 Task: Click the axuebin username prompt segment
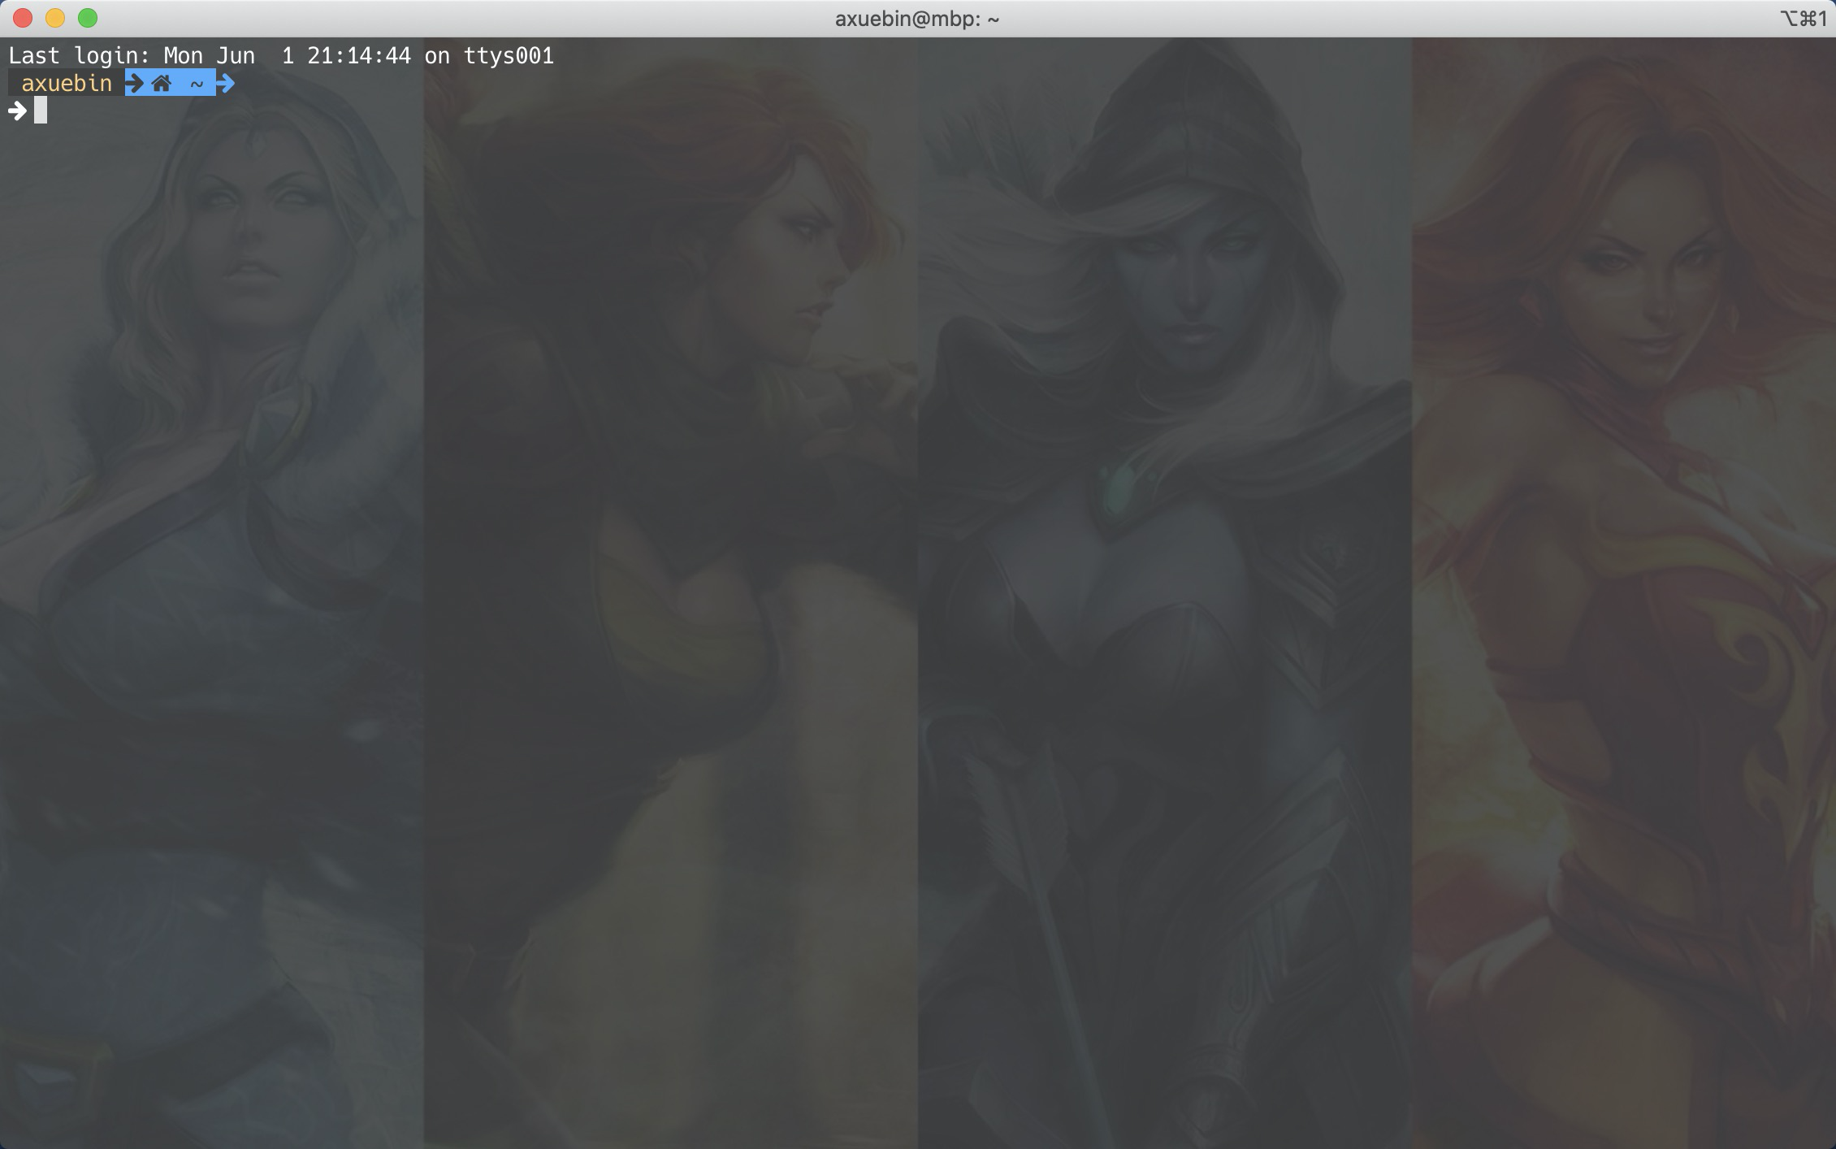67,83
